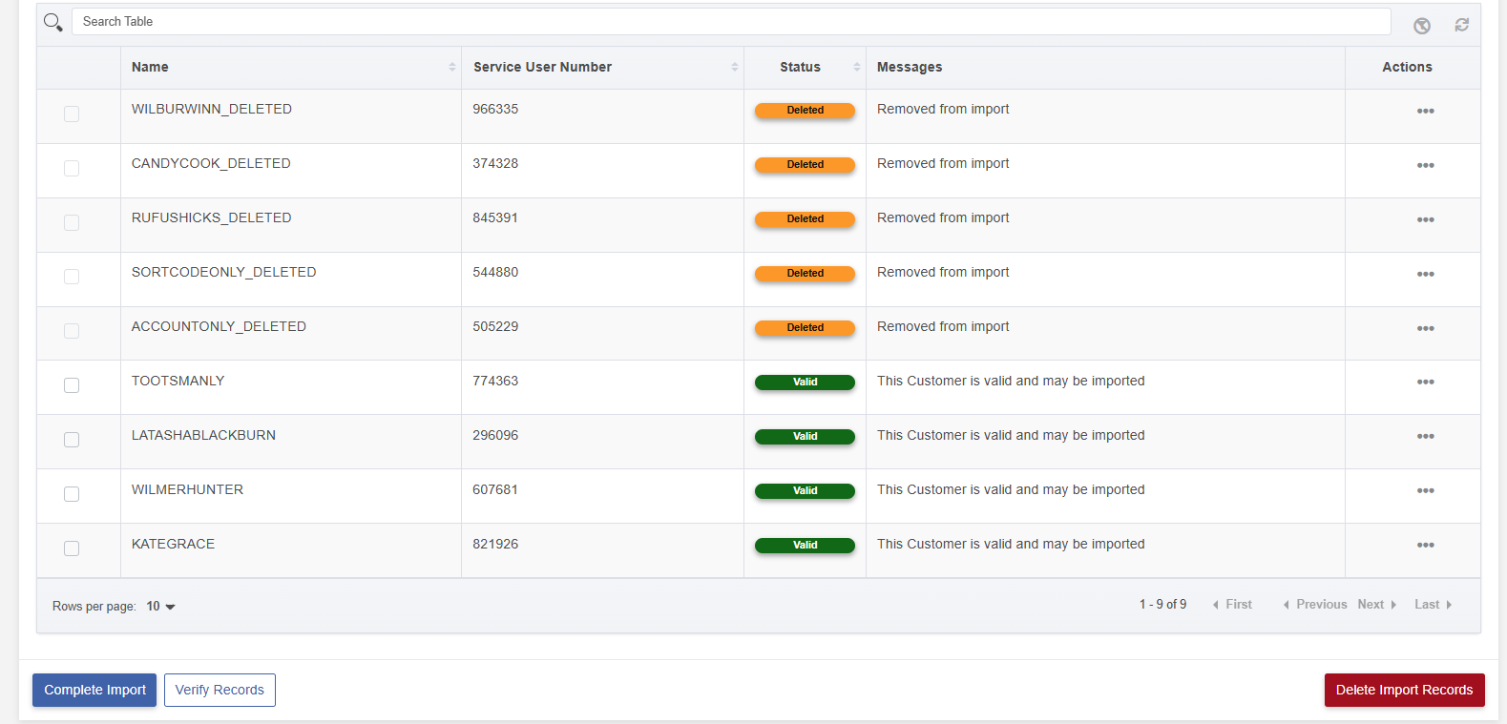1507x724 pixels.
Task: Tick the checkbox for RUFUSHICKS_DELETED
Action: coord(72,223)
